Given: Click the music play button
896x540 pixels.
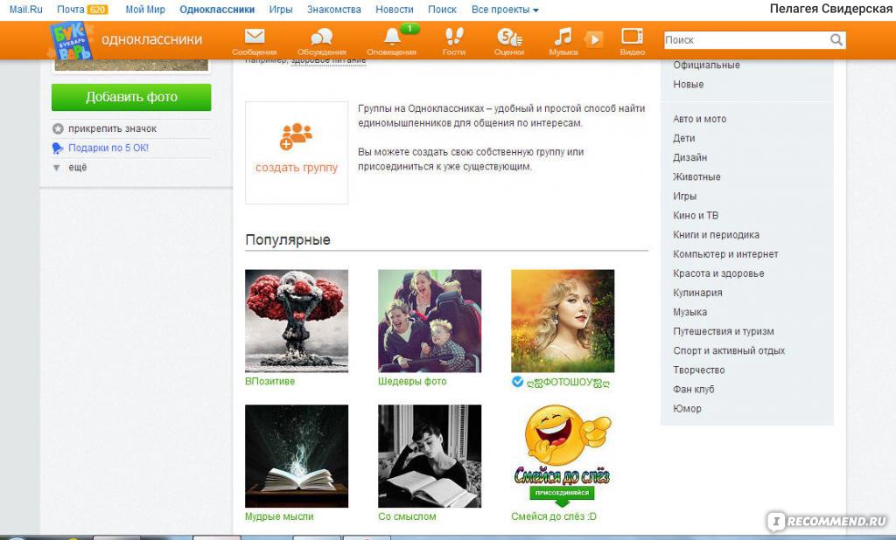Looking at the screenshot, I should 594,39.
